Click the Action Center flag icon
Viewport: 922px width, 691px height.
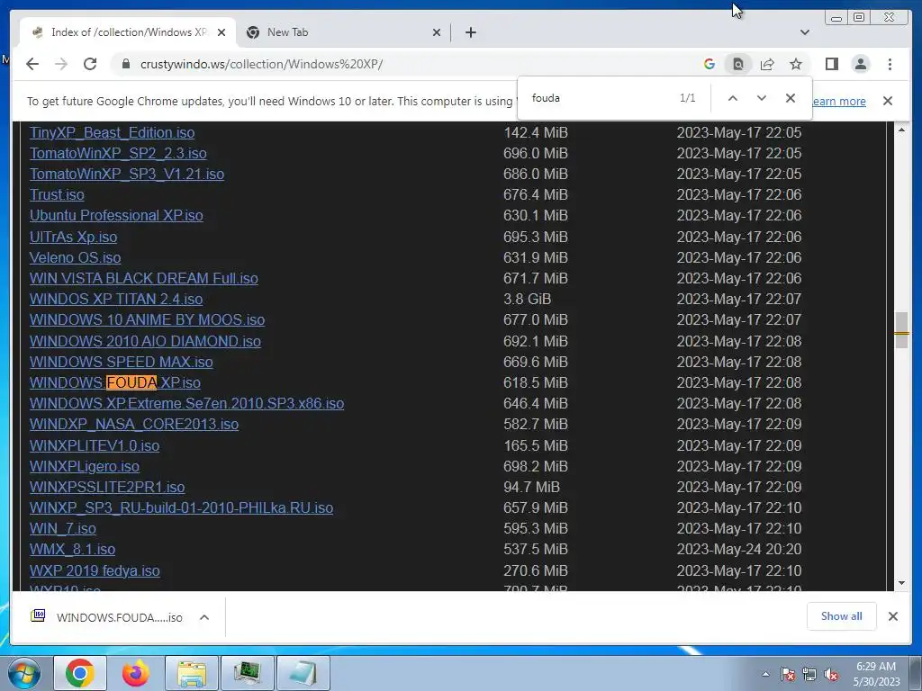click(787, 674)
